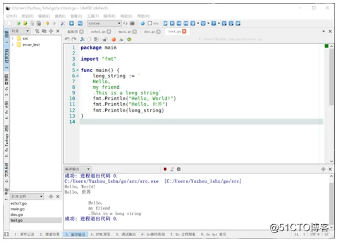Open the 文件(F) menu
338x249 pixels.
11,16
